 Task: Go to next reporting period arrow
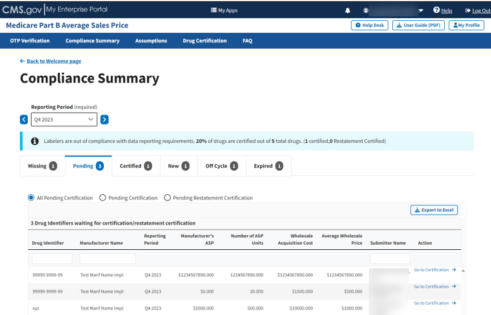click(104, 119)
